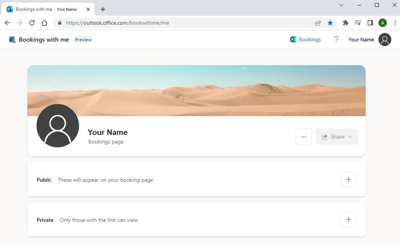Expand the Share dropdown
Image resolution: width=400 pixels, height=245 pixels.
tap(336, 137)
